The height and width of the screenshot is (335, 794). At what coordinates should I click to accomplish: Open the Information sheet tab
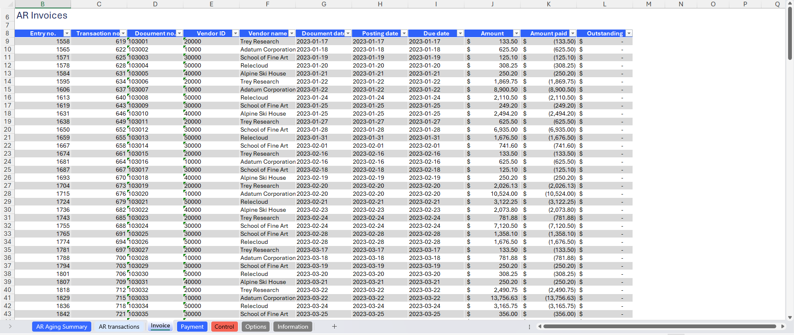click(x=292, y=327)
